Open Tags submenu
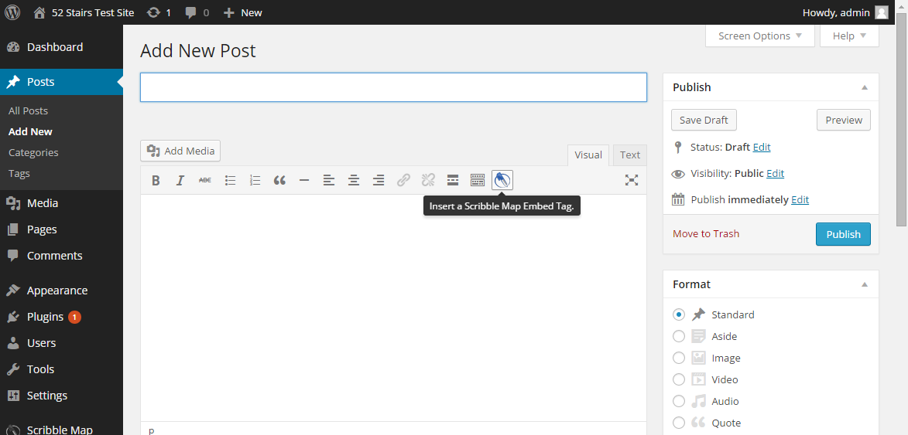908x435 pixels. 19,173
